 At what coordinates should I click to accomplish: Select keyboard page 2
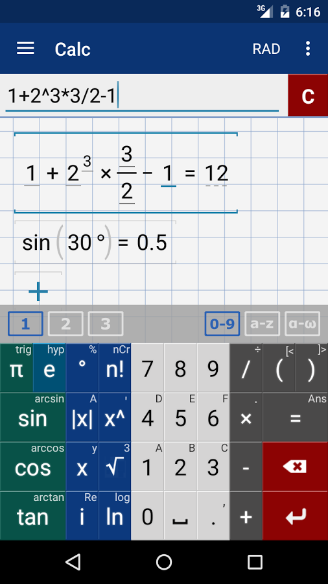(x=65, y=324)
